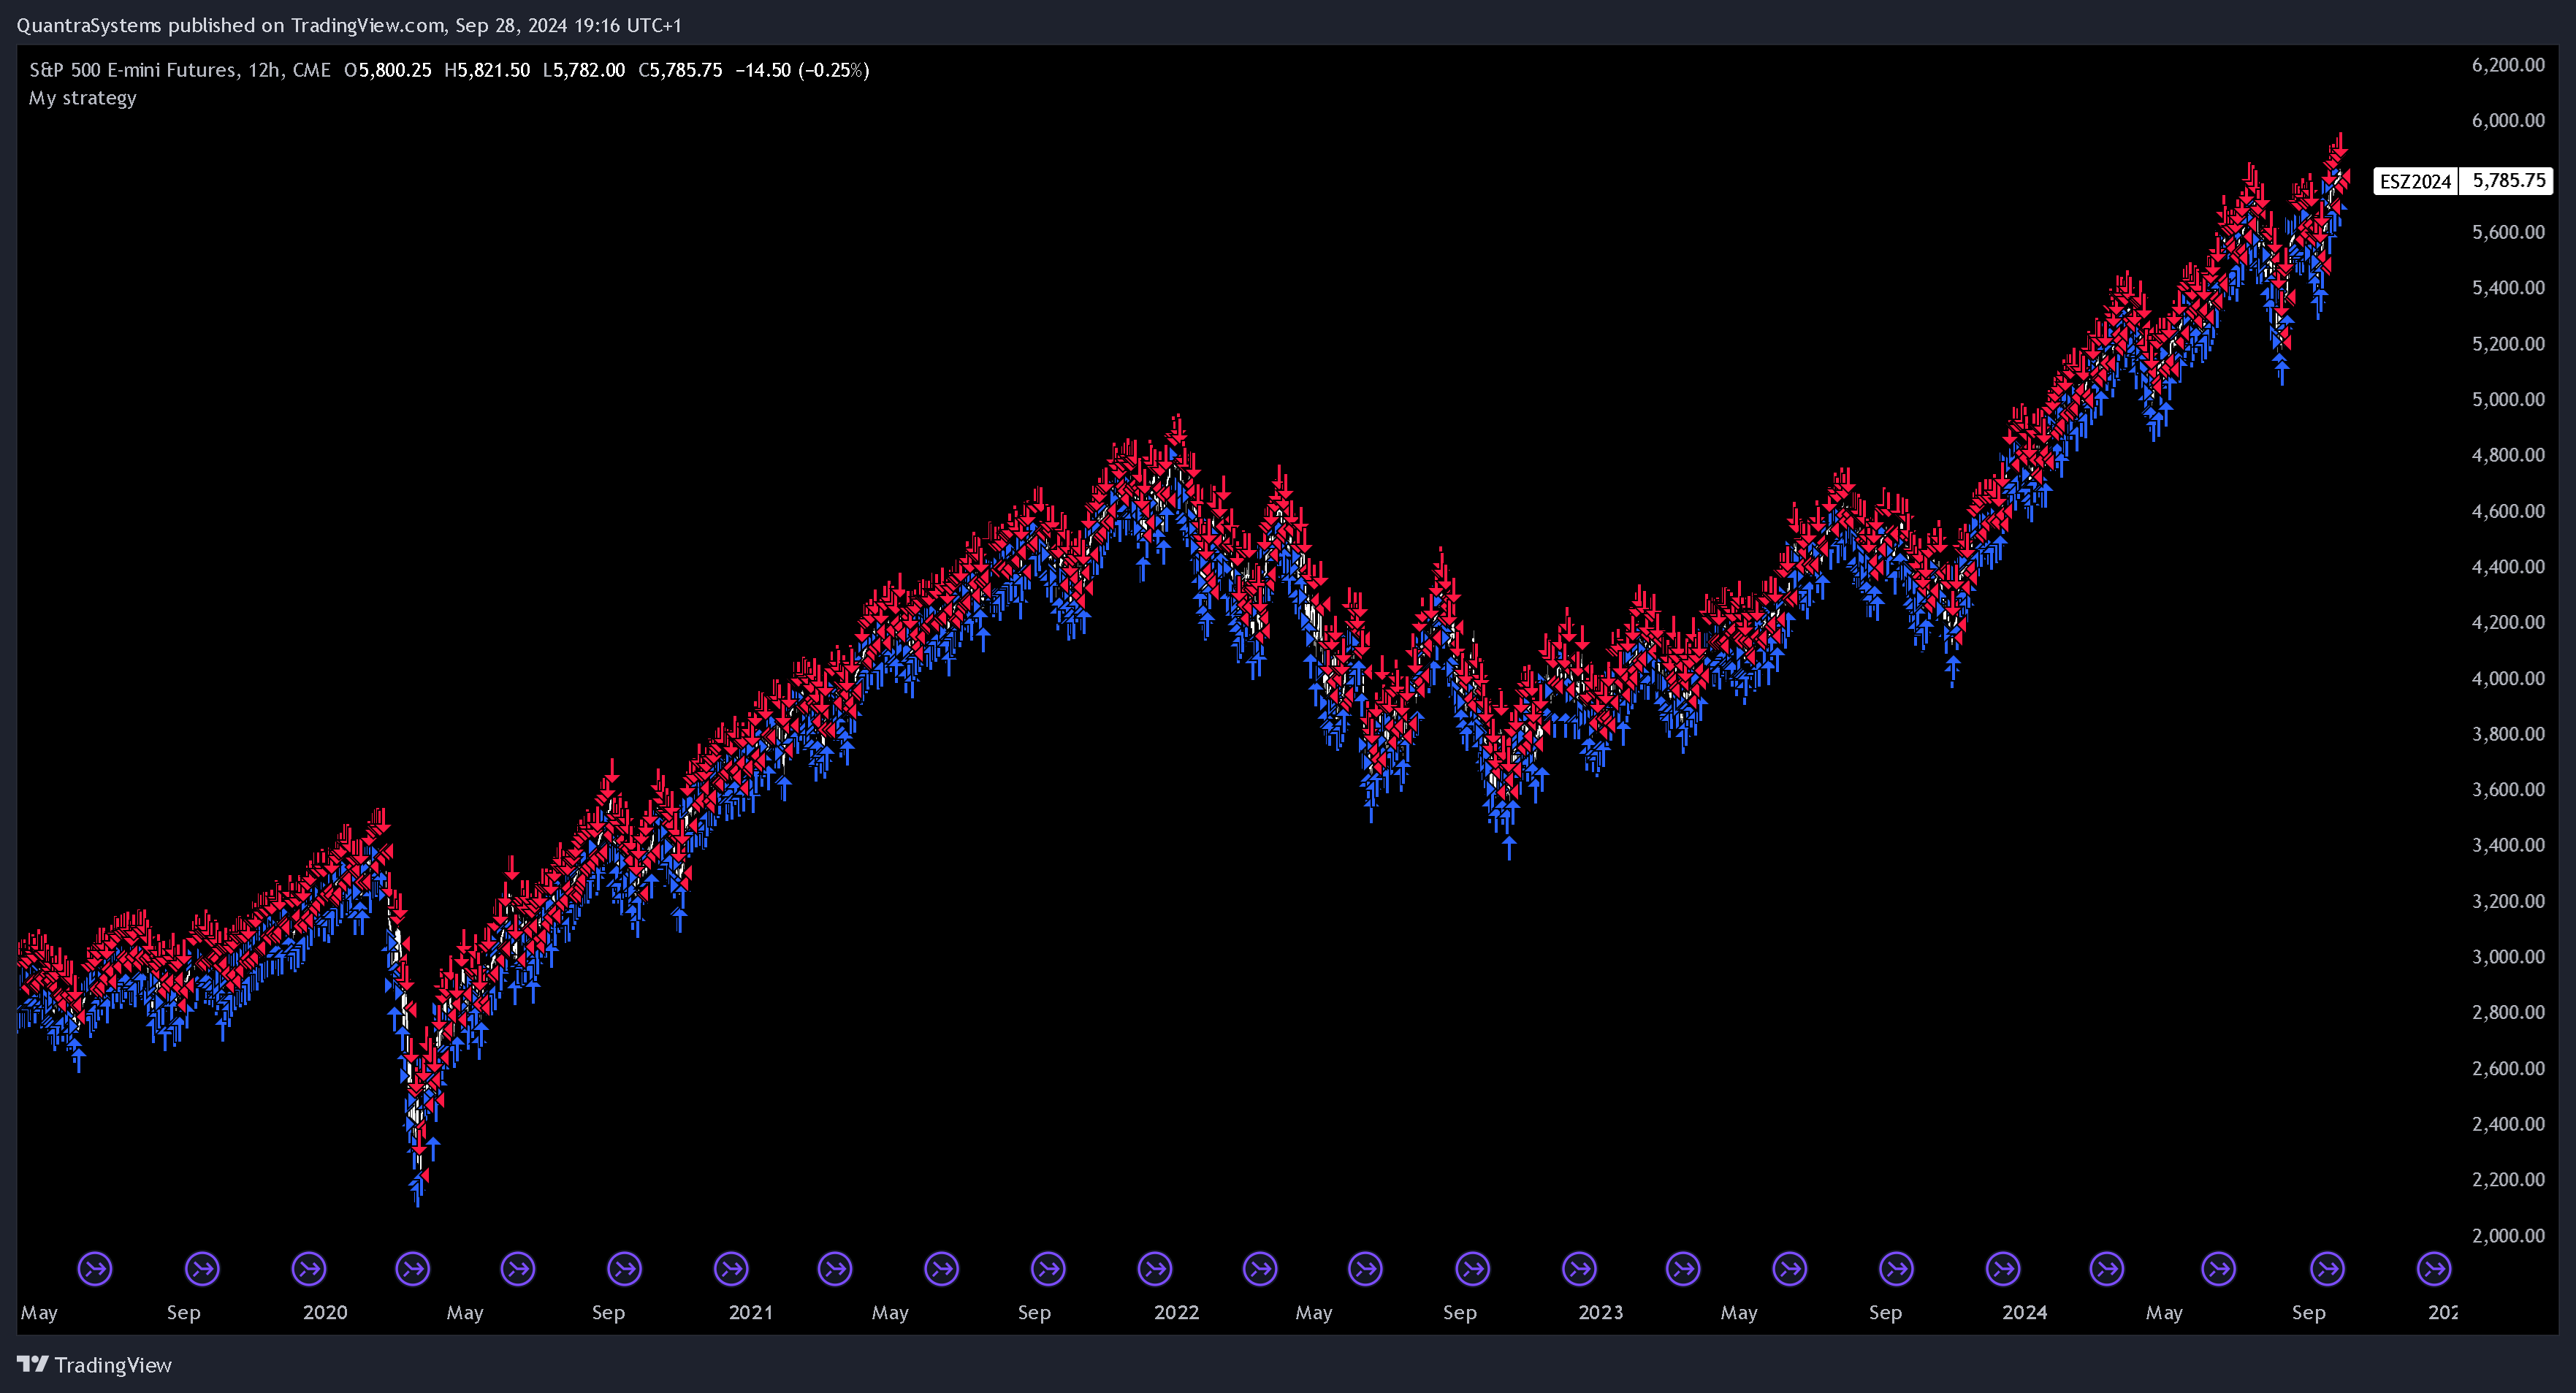Click the rollover marker above the Sep 2023 label
Image resolution: width=2576 pixels, height=1393 pixels.
tap(1897, 1269)
